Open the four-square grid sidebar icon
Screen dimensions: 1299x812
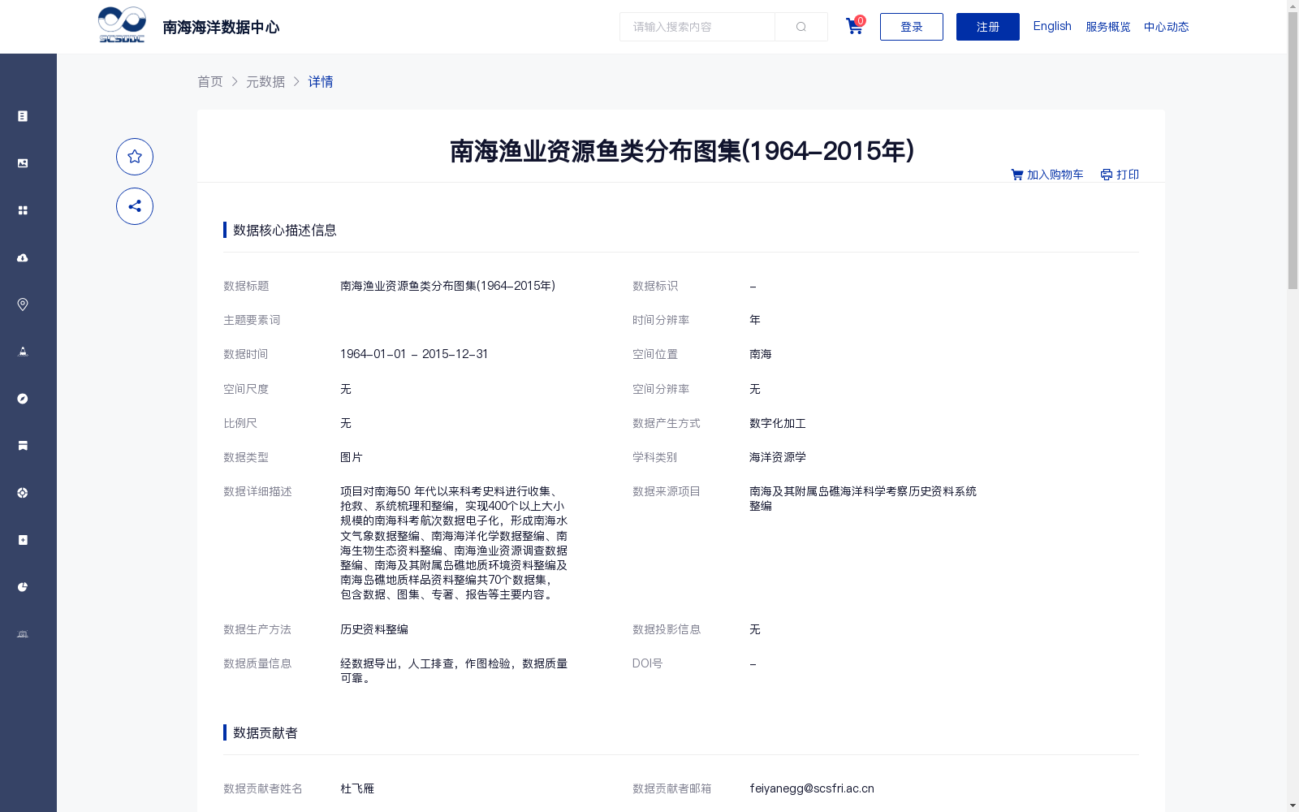click(x=23, y=210)
